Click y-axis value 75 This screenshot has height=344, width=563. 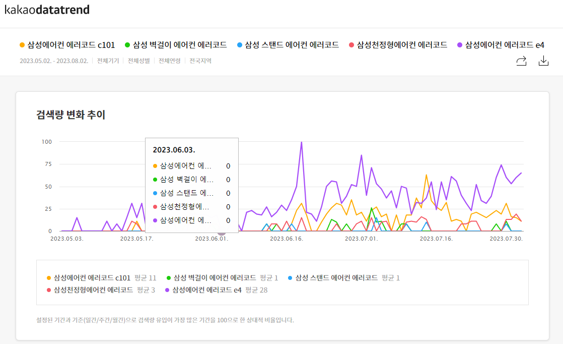[48, 164]
